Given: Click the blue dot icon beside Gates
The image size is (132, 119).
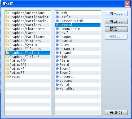Looking at the screenshot, I should (57, 45).
